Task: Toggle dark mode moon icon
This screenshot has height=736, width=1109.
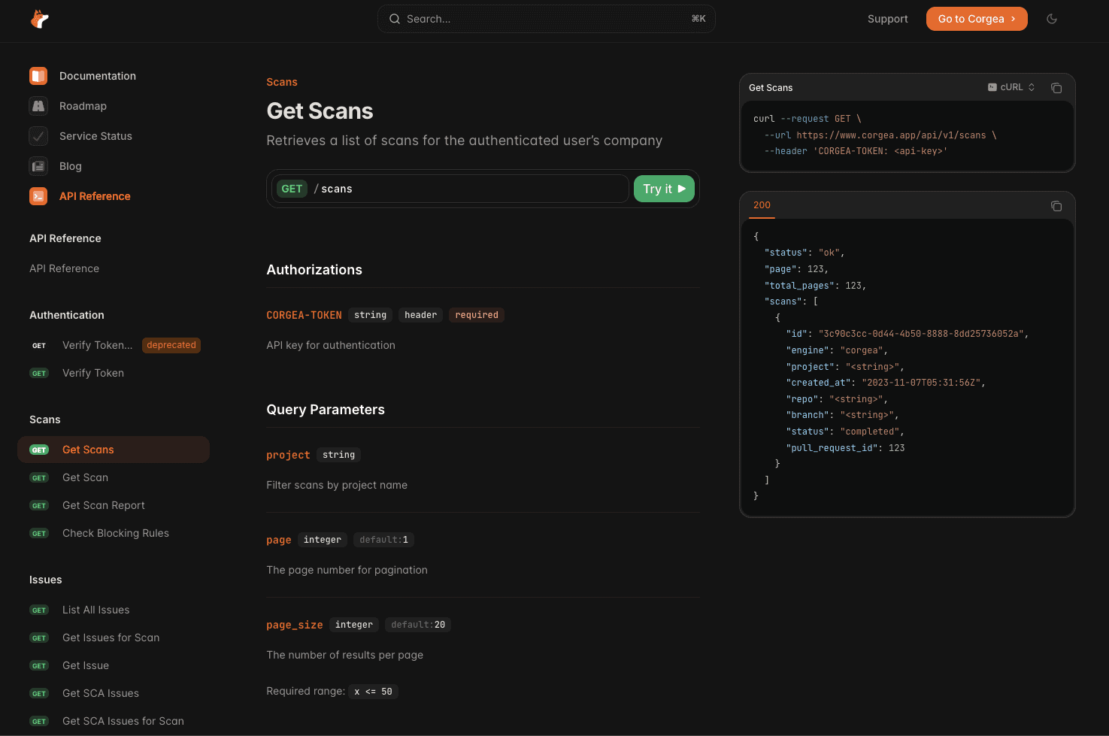Action: pyautogui.click(x=1052, y=19)
